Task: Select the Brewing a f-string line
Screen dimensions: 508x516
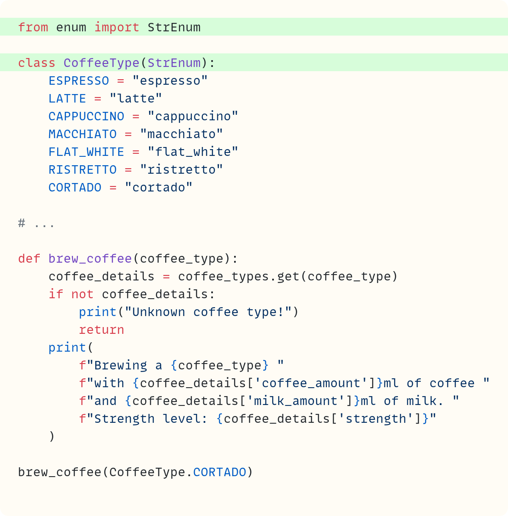Action: (180, 365)
